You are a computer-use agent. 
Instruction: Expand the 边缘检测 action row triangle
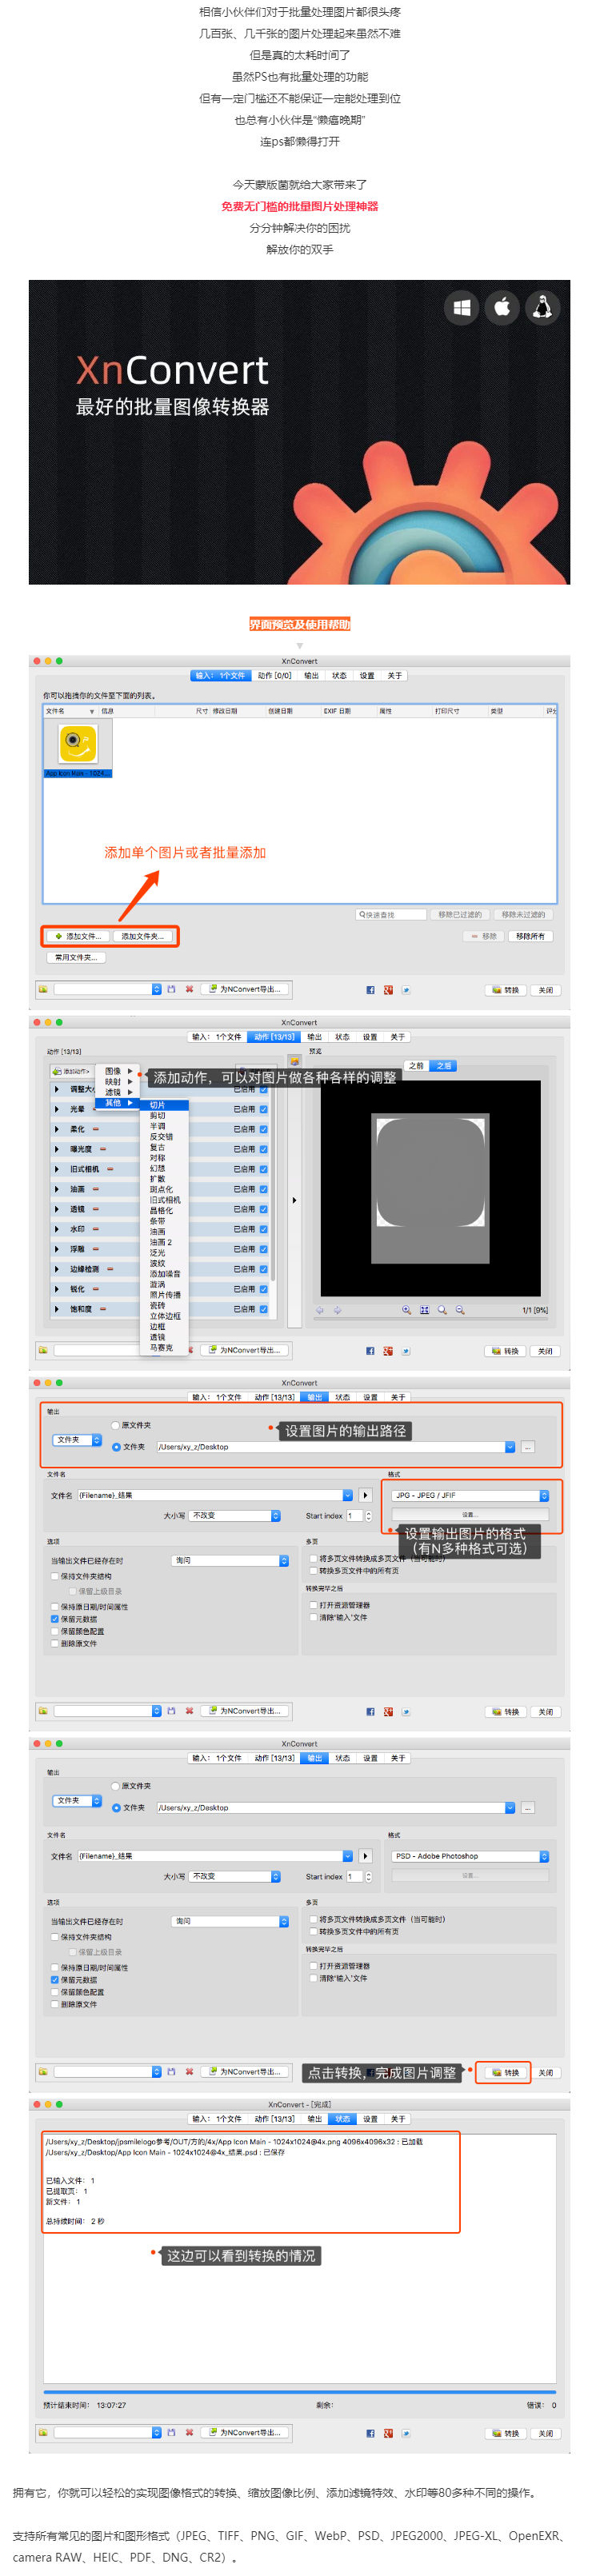(57, 1269)
